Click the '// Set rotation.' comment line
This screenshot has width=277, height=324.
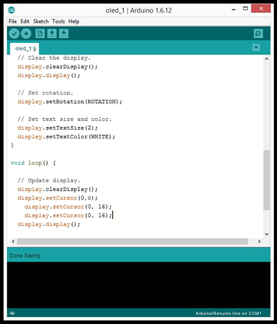pos(45,93)
